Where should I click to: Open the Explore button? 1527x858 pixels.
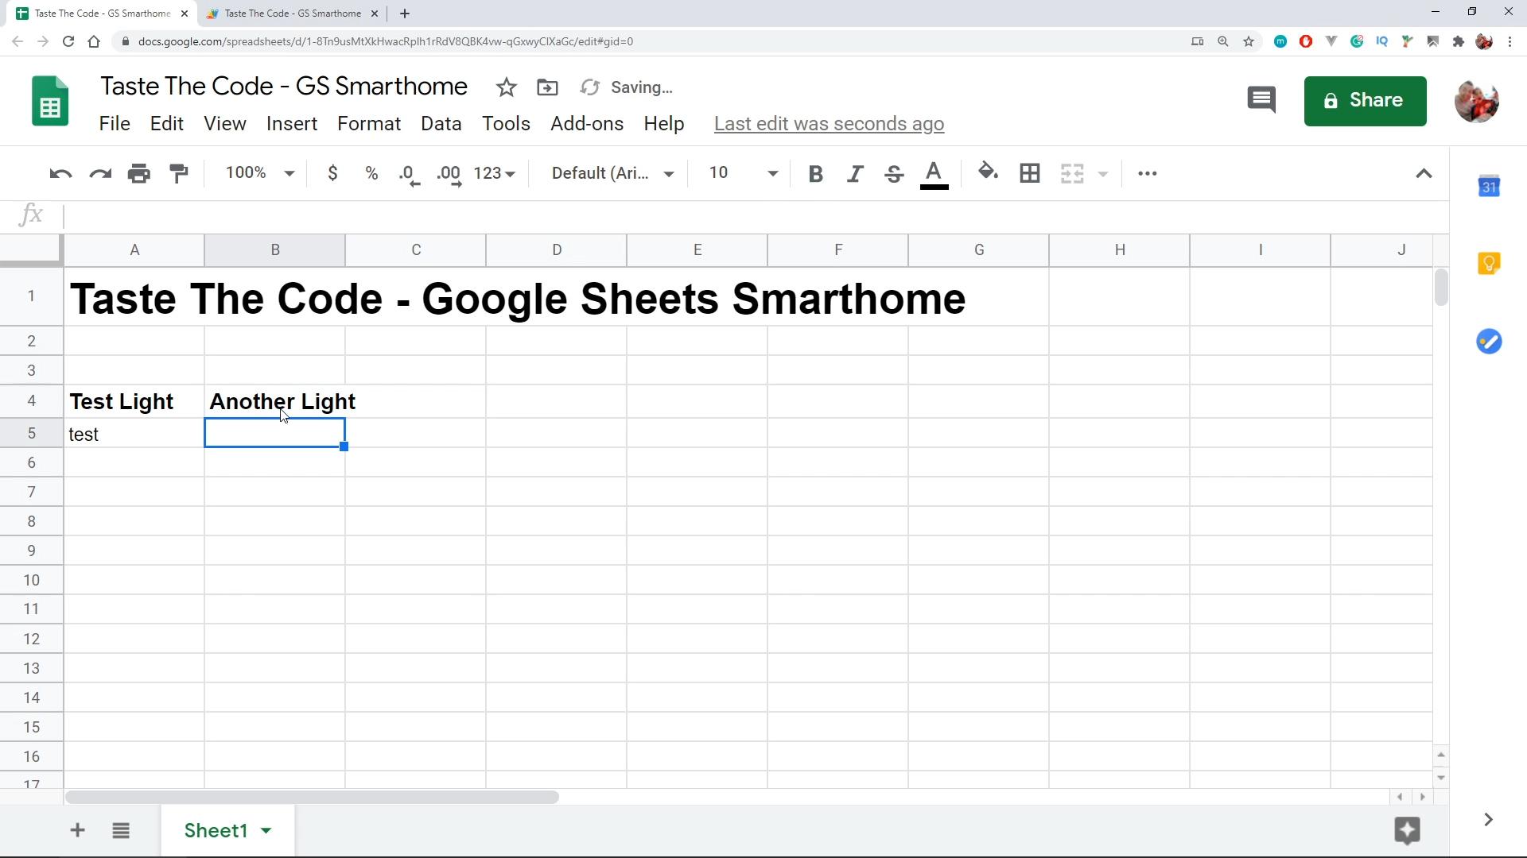click(1407, 830)
